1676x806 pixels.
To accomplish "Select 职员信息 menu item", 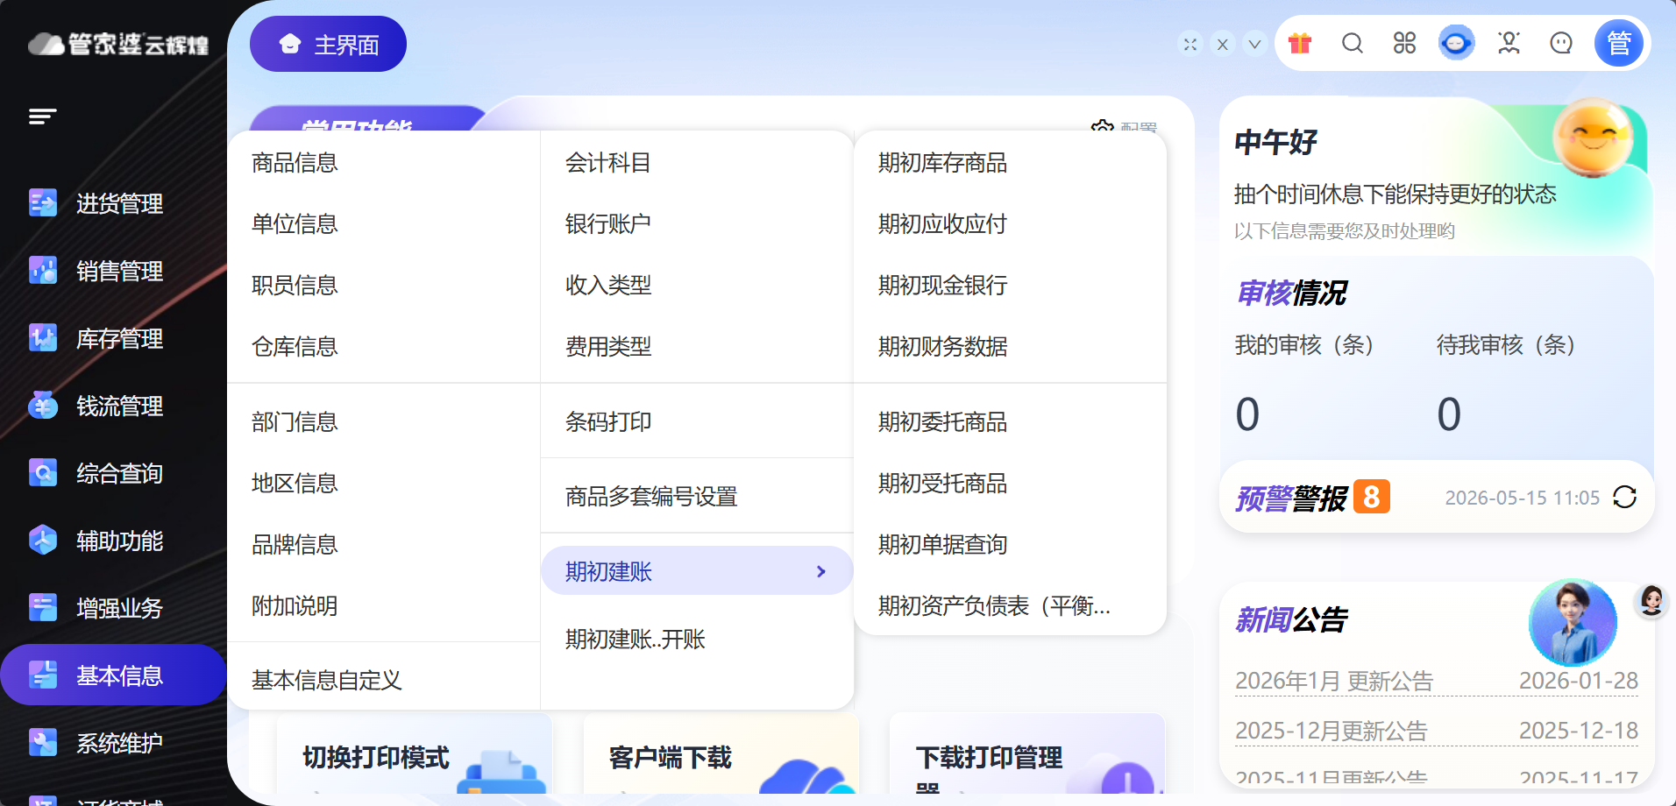I will pyautogui.click(x=295, y=286).
